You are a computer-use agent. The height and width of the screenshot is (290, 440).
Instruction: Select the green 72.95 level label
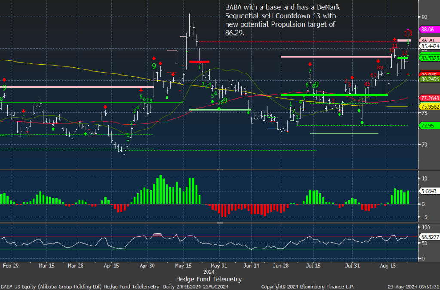tap(429, 126)
